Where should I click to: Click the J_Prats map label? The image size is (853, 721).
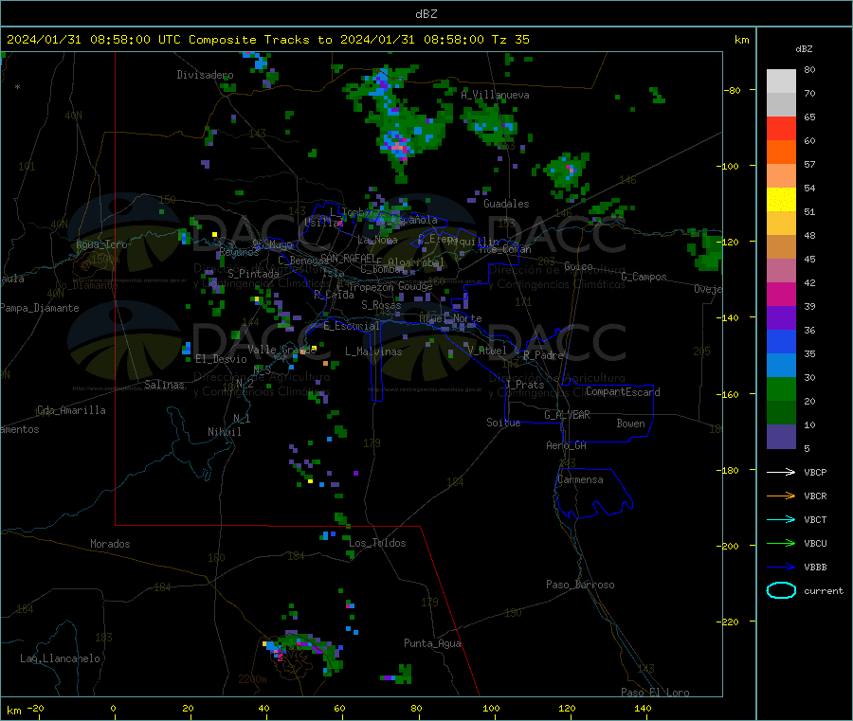pos(524,385)
